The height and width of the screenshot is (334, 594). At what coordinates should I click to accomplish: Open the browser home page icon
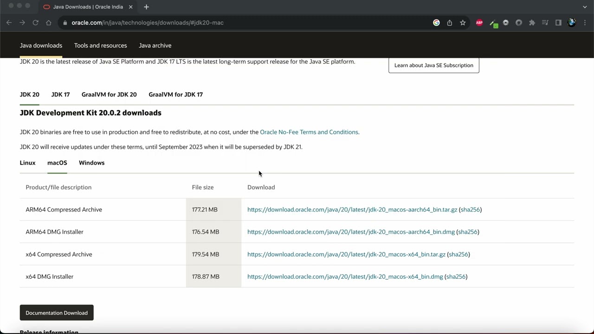point(49,22)
